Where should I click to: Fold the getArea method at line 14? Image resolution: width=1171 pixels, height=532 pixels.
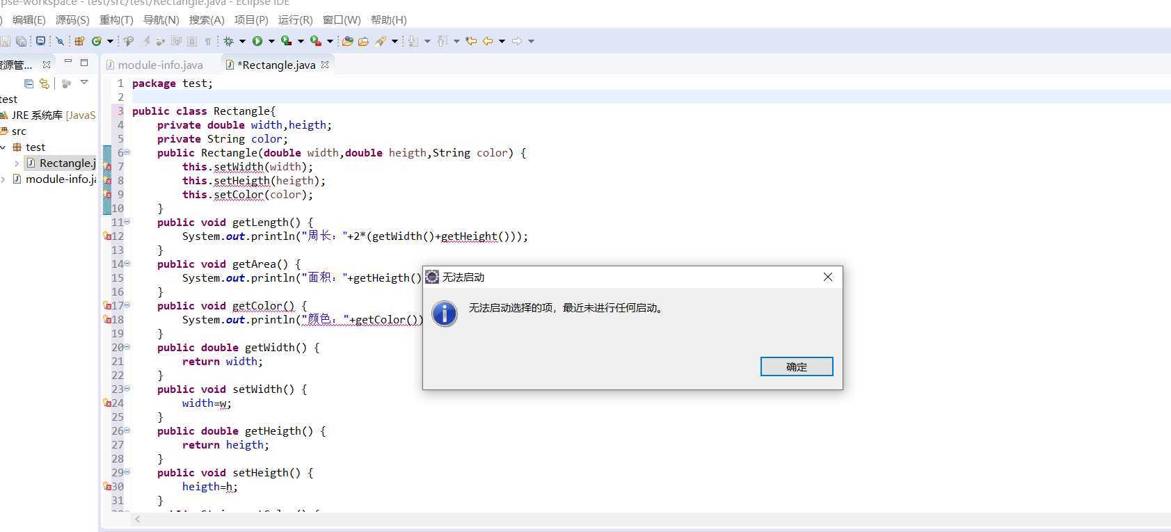pos(127,264)
